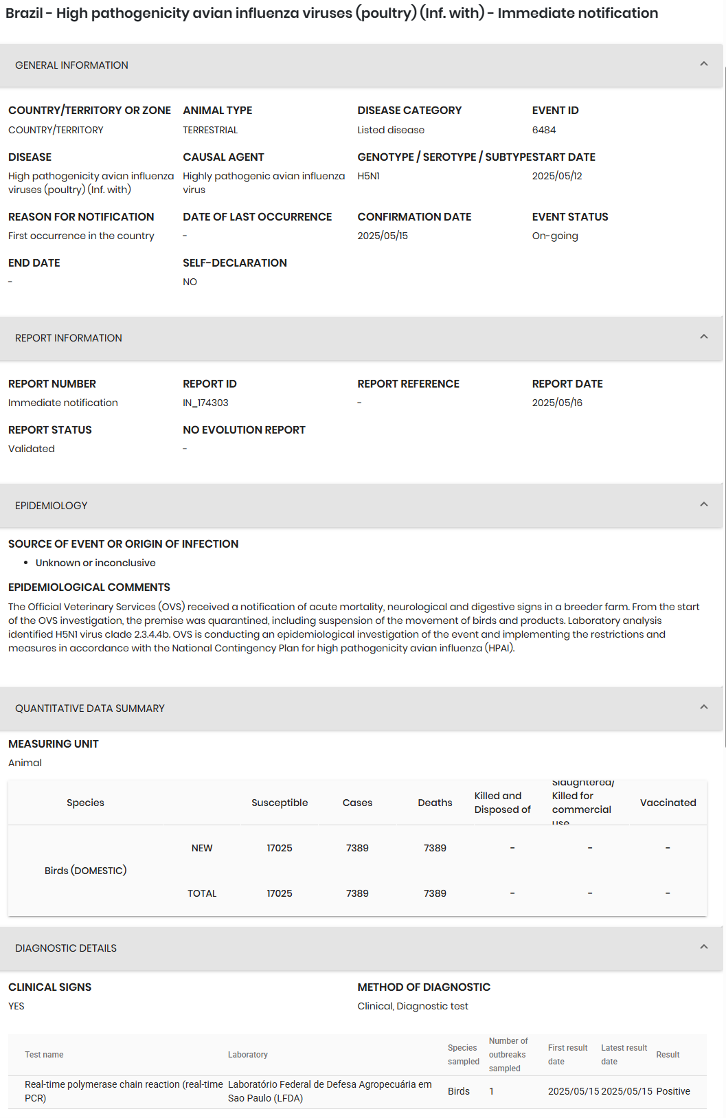Click the page vertical scrollbar
Image resolution: width=726 pixels, height=1118 pixels.
coord(725,405)
